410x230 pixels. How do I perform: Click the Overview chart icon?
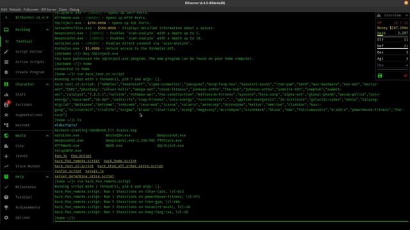click(379, 15)
